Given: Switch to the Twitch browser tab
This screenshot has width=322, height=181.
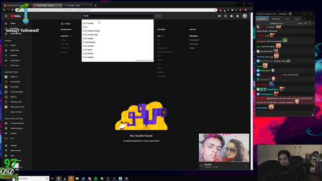Looking at the screenshot, I should coord(77,6).
